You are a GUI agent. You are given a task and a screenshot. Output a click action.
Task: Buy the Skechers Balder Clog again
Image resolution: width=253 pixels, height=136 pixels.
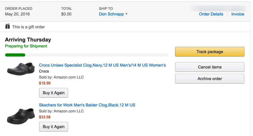(54, 127)
